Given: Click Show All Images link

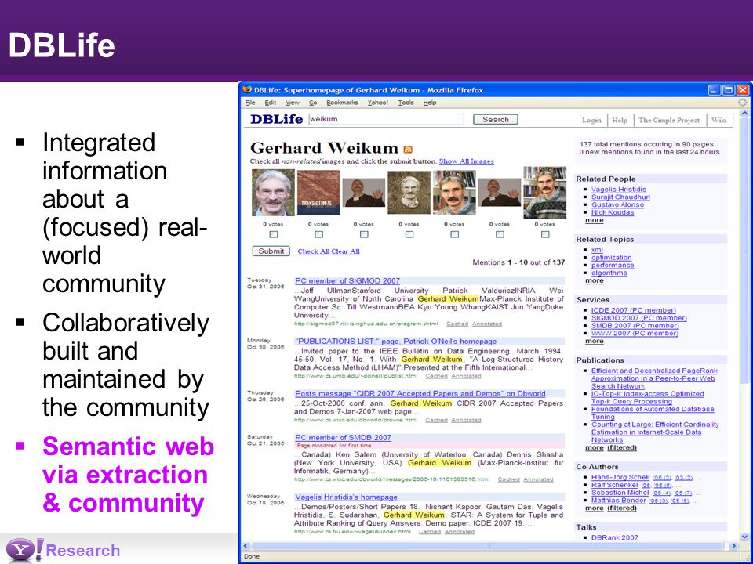Looking at the screenshot, I should pyautogui.click(x=466, y=161).
